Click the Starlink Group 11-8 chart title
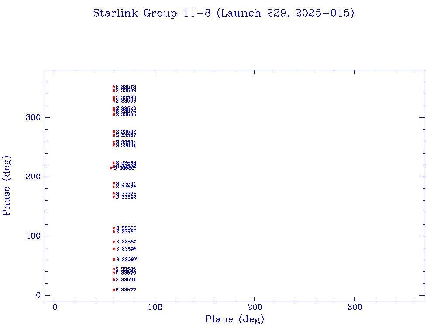 [223, 14]
